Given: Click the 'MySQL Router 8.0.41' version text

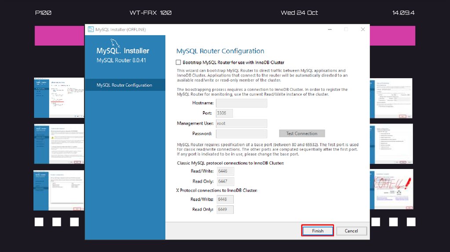Looking at the screenshot, I should pos(121,60).
